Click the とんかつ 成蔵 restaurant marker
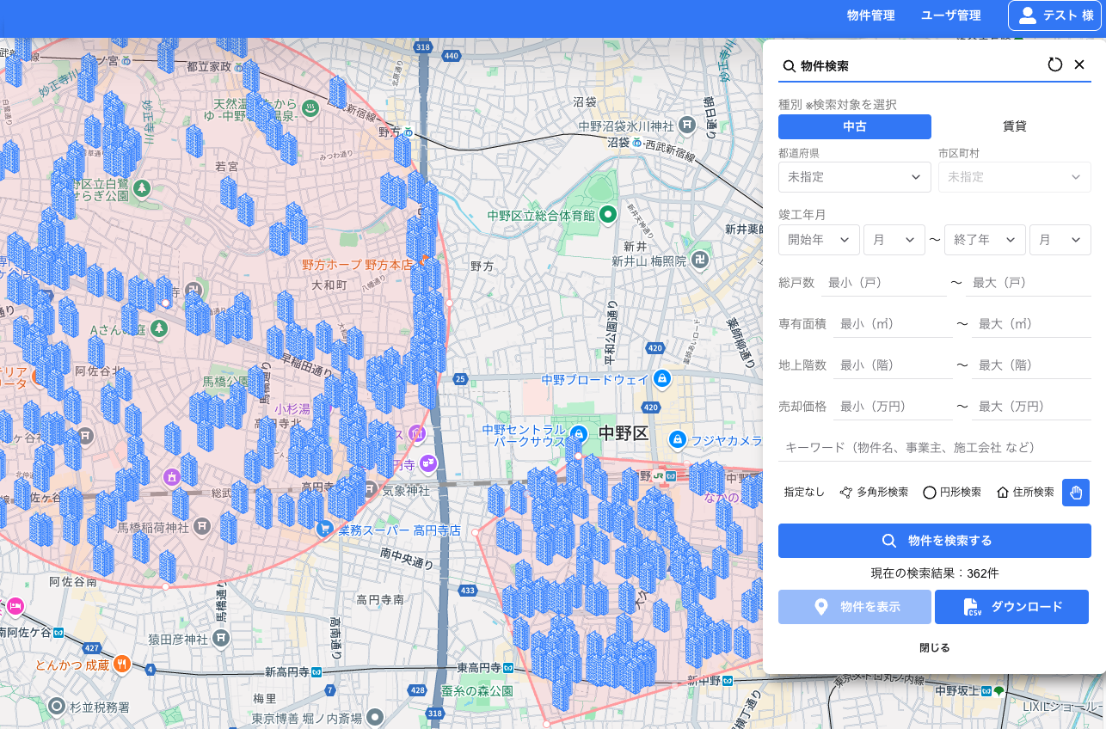 (121, 664)
